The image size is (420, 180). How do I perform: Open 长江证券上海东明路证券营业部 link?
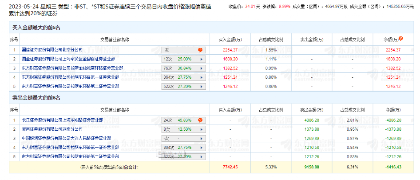pyautogui.click(x=63, y=120)
